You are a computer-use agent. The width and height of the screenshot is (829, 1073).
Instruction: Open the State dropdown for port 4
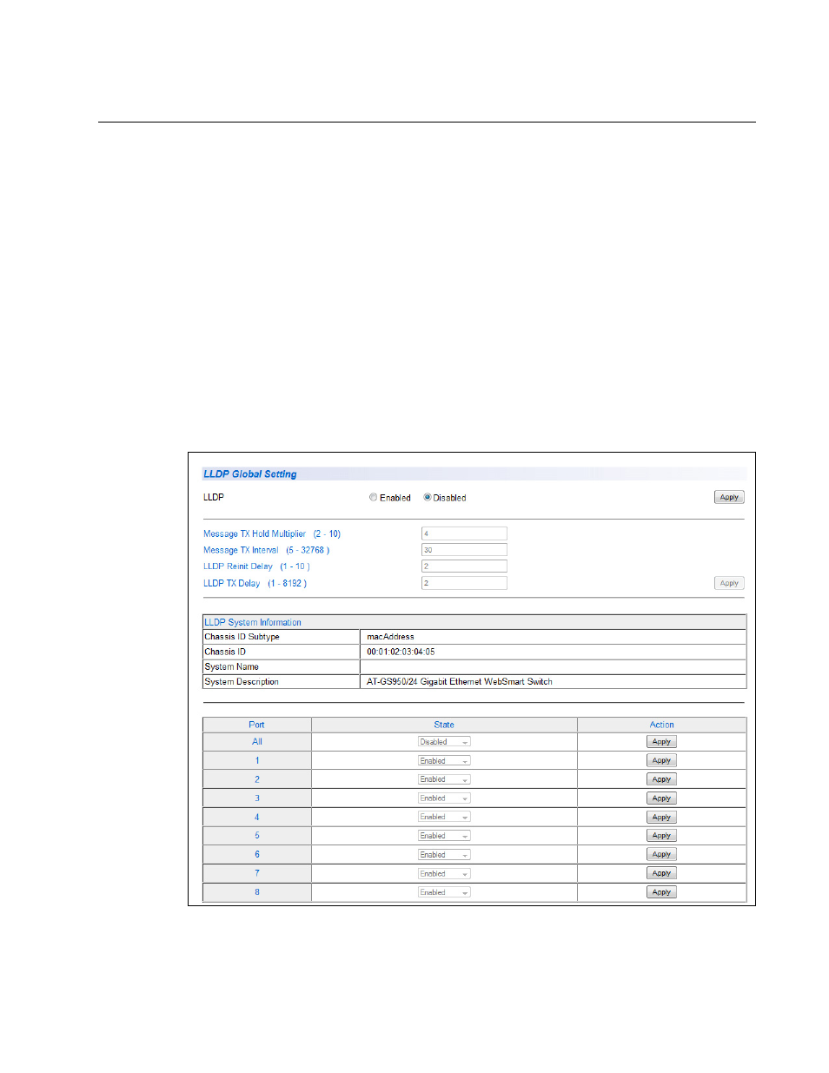pyautogui.click(x=444, y=818)
